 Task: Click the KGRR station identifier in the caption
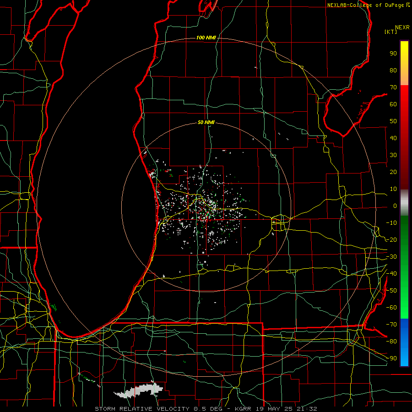click(243, 409)
